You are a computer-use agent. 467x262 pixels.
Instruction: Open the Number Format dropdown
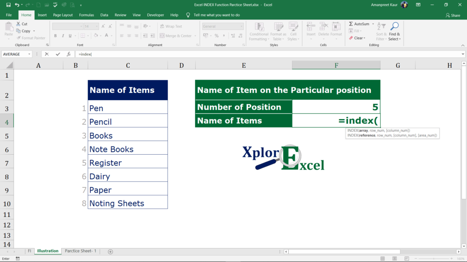(241, 26)
